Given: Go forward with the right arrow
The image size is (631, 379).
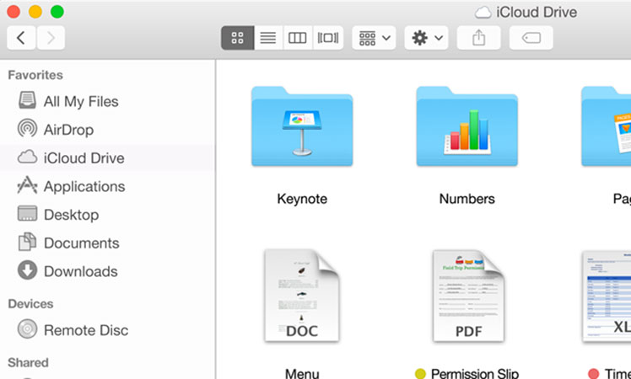Looking at the screenshot, I should (x=51, y=38).
